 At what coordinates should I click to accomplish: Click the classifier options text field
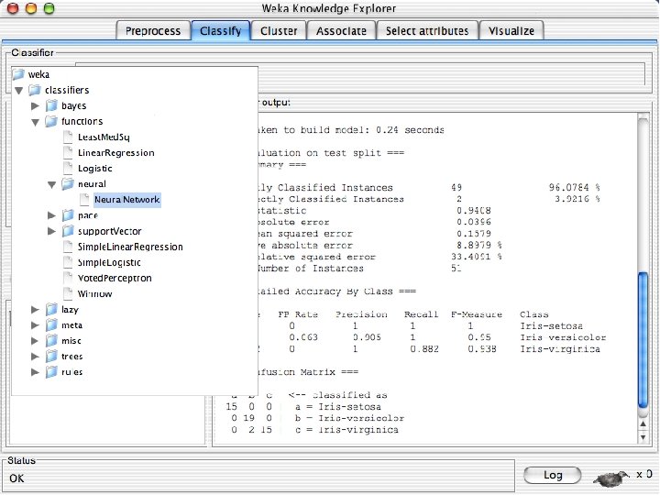coord(451,73)
